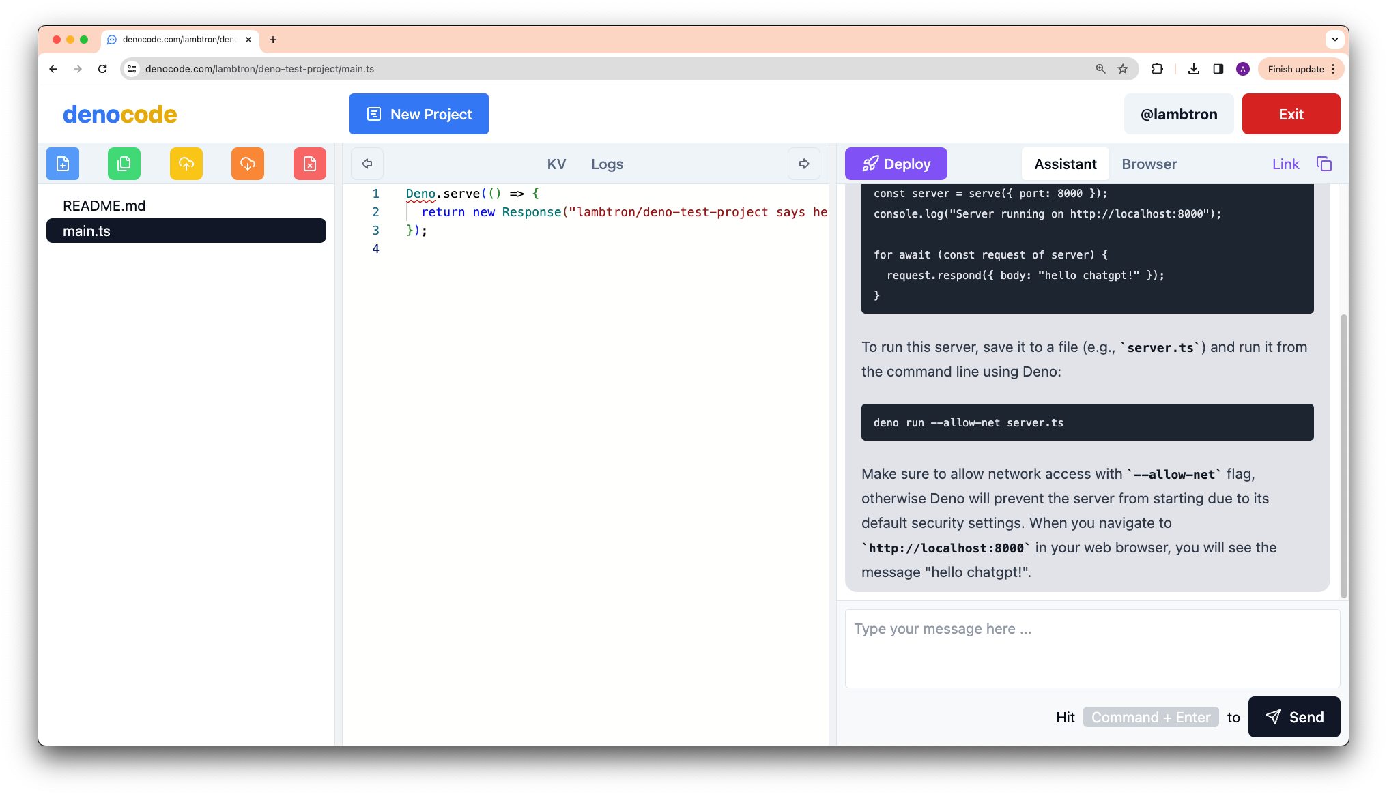Open README.md in the file list
Viewport: 1387px width, 796px height.
click(x=186, y=206)
